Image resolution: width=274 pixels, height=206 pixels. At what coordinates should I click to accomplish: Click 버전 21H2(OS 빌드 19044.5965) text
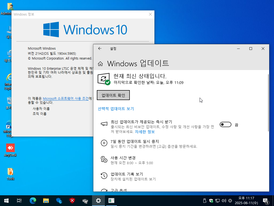[52, 53]
